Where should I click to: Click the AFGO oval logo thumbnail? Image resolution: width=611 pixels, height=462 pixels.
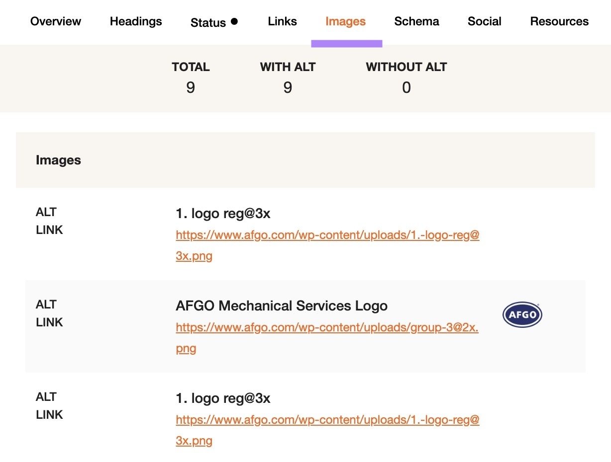pos(521,314)
